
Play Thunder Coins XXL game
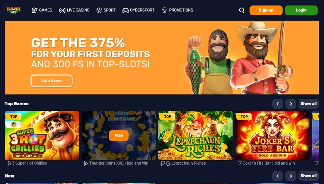pyautogui.click(x=119, y=135)
